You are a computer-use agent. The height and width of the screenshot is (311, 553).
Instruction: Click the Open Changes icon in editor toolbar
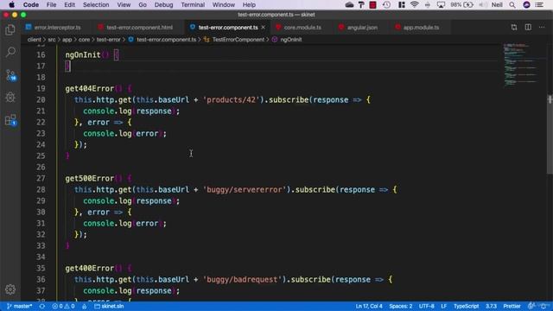pyautogui.click(x=514, y=27)
